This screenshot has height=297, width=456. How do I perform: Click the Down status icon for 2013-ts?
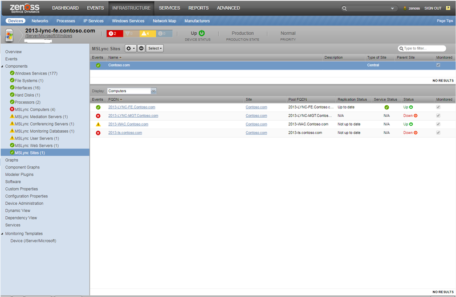click(x=416, y=133)
